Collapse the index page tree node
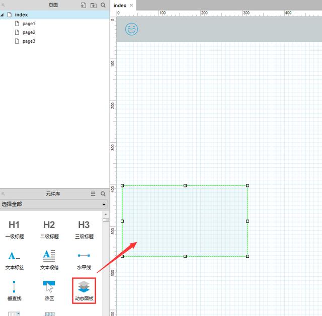This screenshot has height=316, width=322. 2,15
